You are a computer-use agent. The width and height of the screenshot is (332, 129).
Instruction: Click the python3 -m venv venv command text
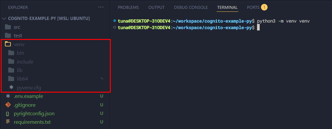pos(283,21)
